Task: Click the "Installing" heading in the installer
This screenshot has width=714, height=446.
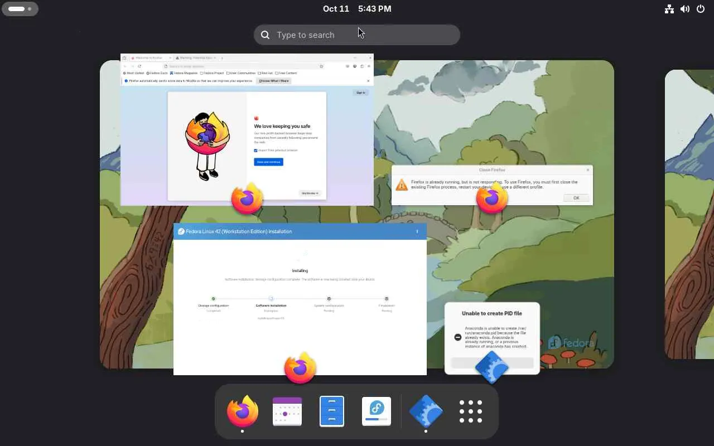Action: tap(300, 271)
